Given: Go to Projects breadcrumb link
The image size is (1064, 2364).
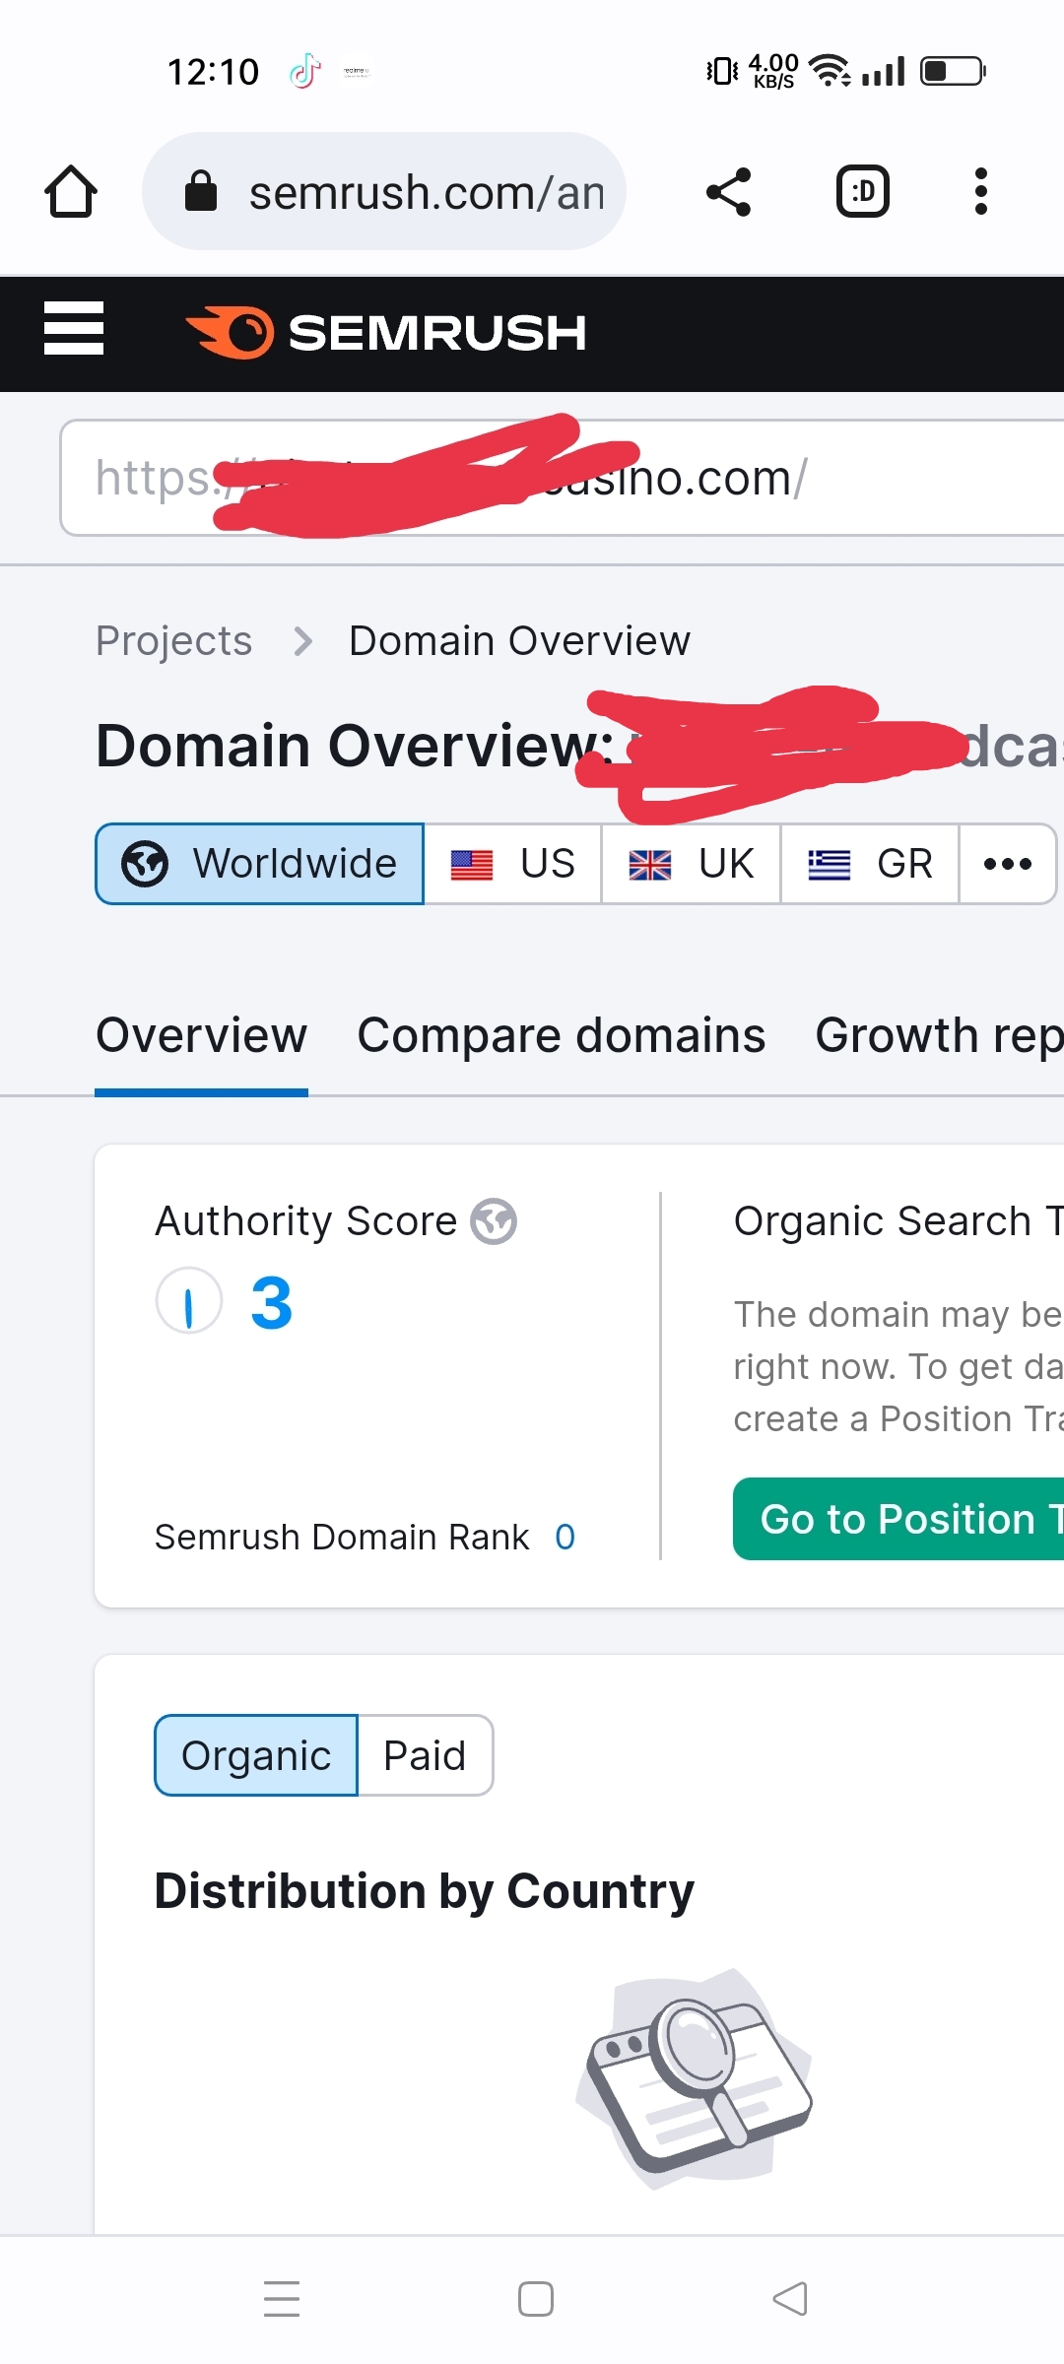Looking at the screenshot, I should 173,641.
